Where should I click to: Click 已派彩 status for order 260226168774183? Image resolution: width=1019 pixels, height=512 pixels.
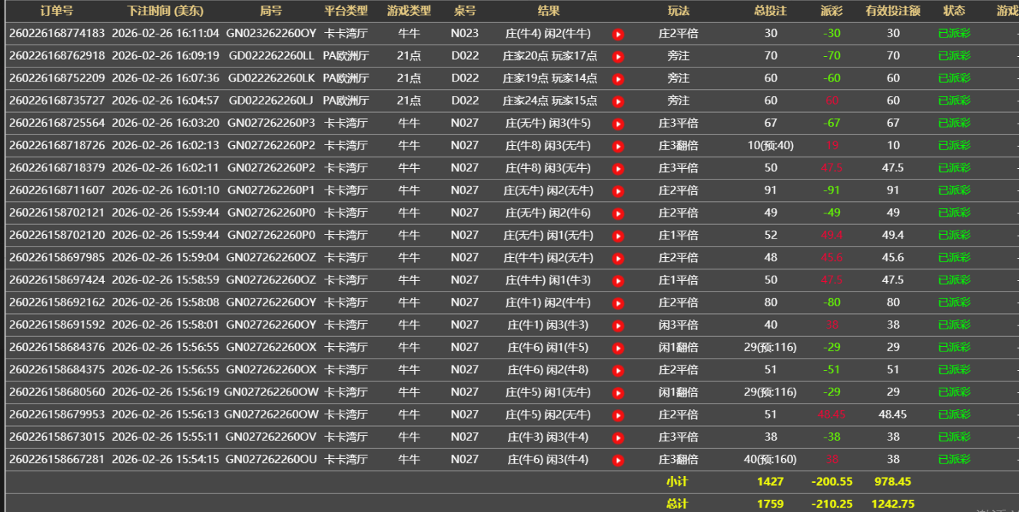[x=954, y=34]
